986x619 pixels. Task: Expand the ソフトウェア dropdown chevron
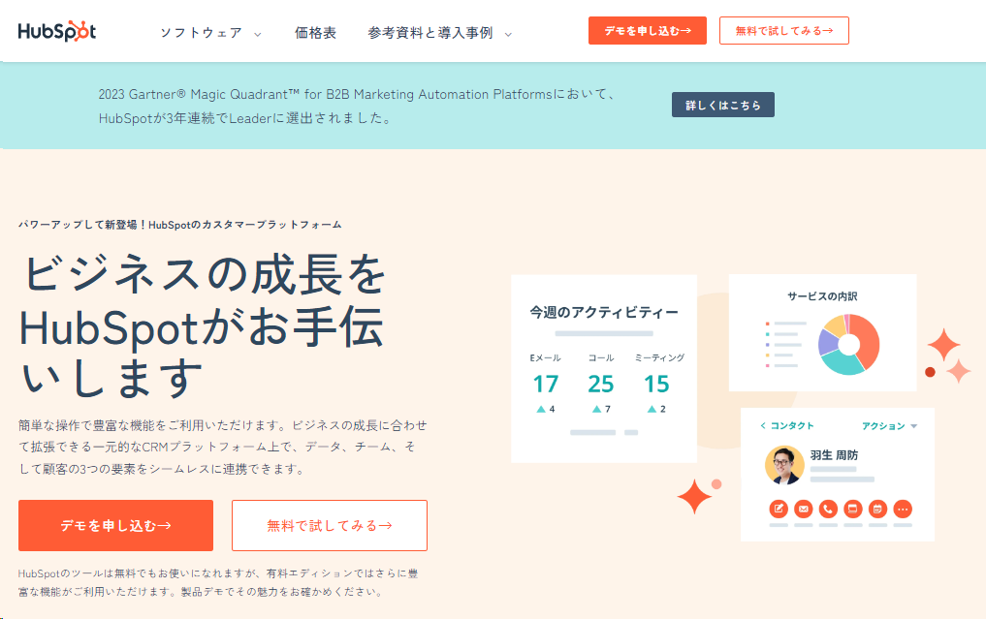257,35
